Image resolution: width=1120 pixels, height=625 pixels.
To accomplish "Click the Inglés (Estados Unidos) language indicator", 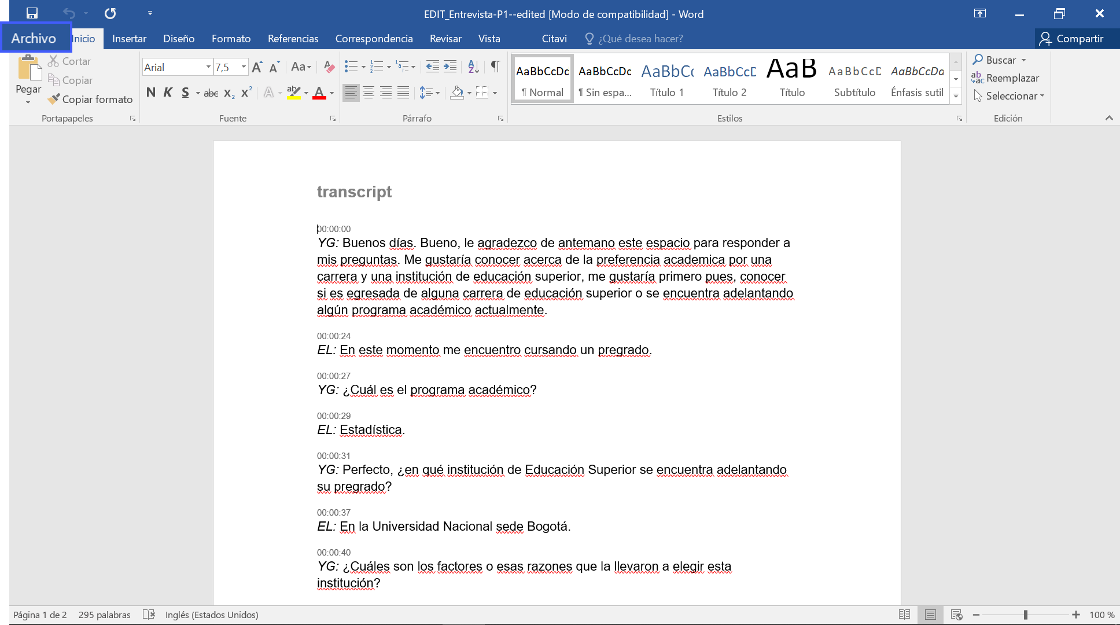I will coord(212,615).
